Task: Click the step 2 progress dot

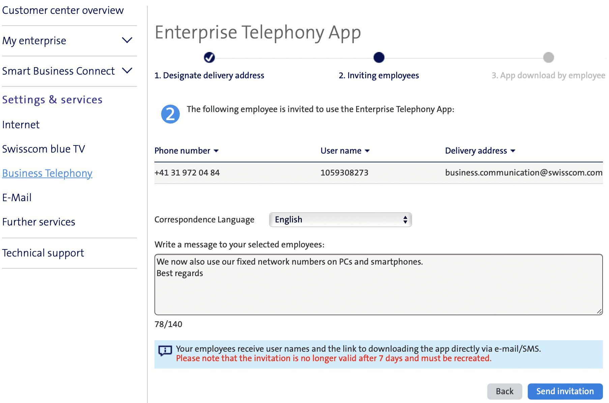Action: click(379, 57)
